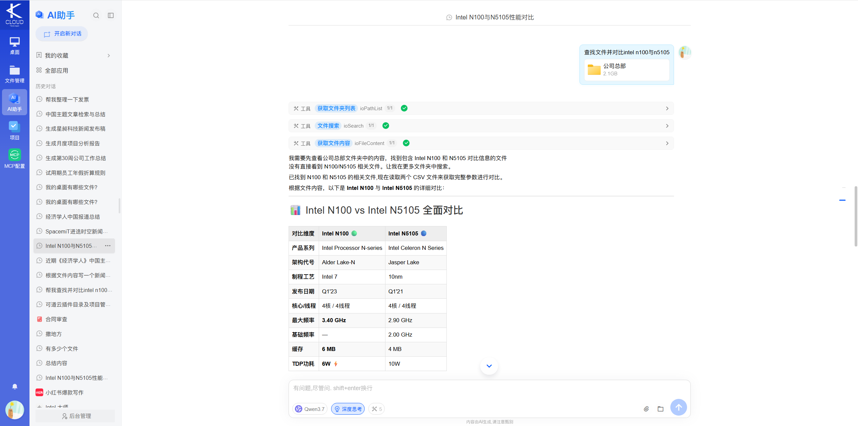The width and height of the screenshot is (858, 426).
Task: Click the KCloud logo
Action: tap(14, 15)
